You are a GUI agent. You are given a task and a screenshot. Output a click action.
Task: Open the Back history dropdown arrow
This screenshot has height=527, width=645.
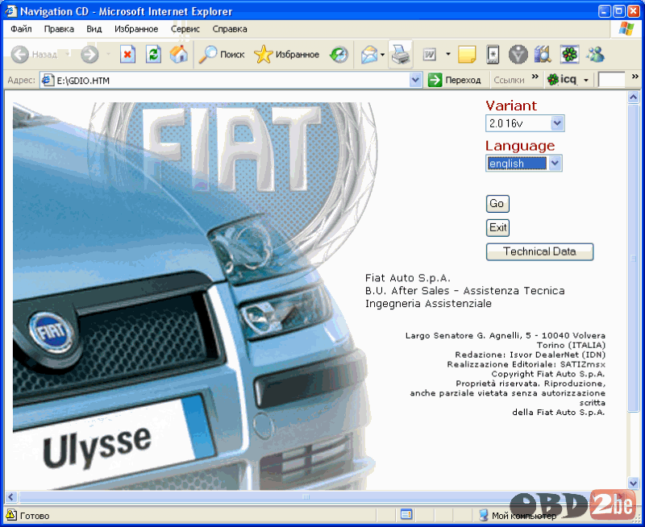[x=68, y=54]
